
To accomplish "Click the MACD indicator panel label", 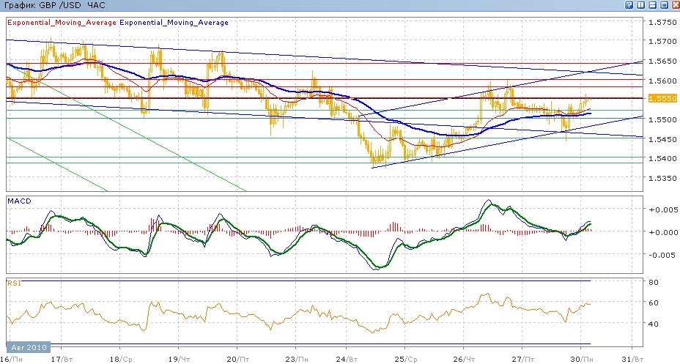I will coord(18,200).
